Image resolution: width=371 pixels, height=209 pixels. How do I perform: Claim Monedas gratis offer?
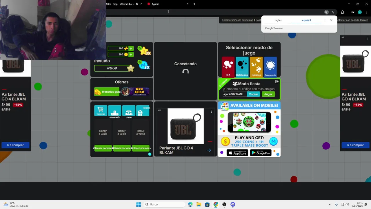point(107,92)
